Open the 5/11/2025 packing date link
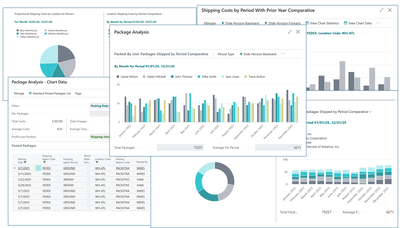The image size is (406, 228). [x=24, y=174]
